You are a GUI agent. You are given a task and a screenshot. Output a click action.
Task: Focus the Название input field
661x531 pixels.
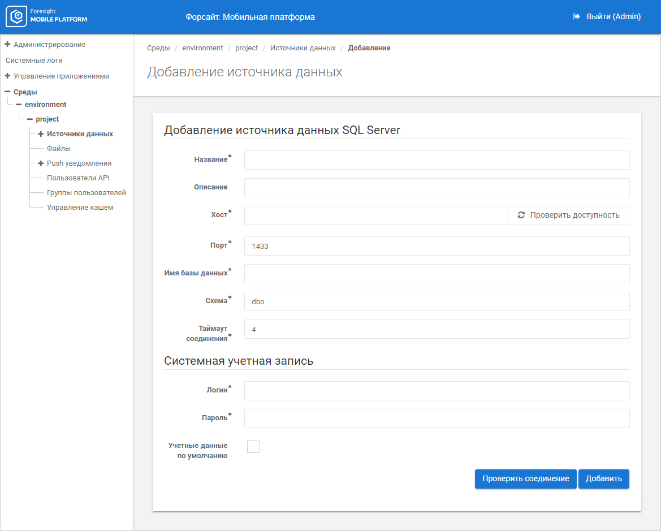(437, 160)
